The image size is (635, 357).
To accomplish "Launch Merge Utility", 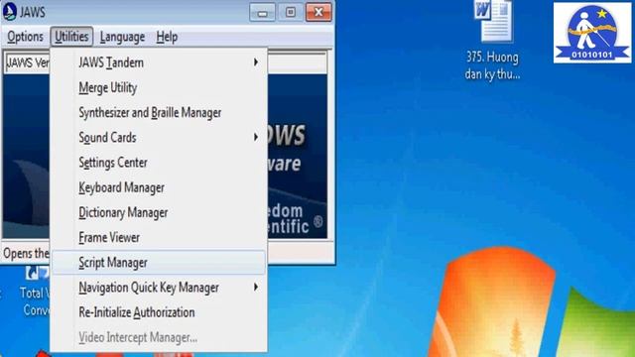I will 159,88.
